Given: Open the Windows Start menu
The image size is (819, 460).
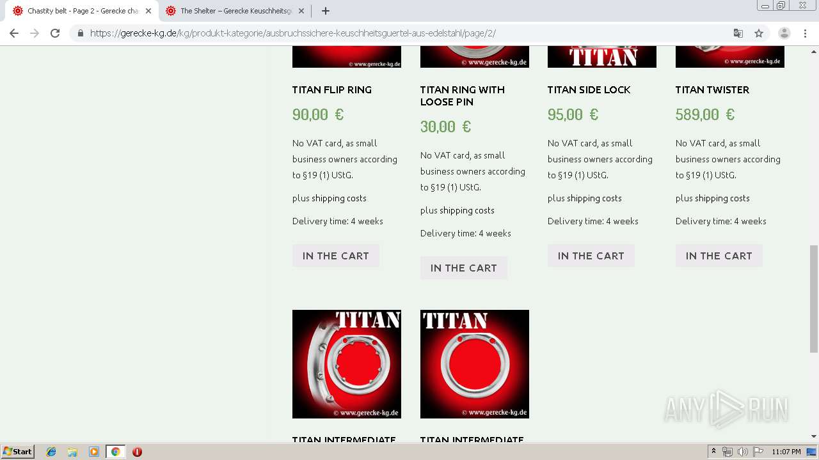Looking at the screenshot, I should coord(18,452).
